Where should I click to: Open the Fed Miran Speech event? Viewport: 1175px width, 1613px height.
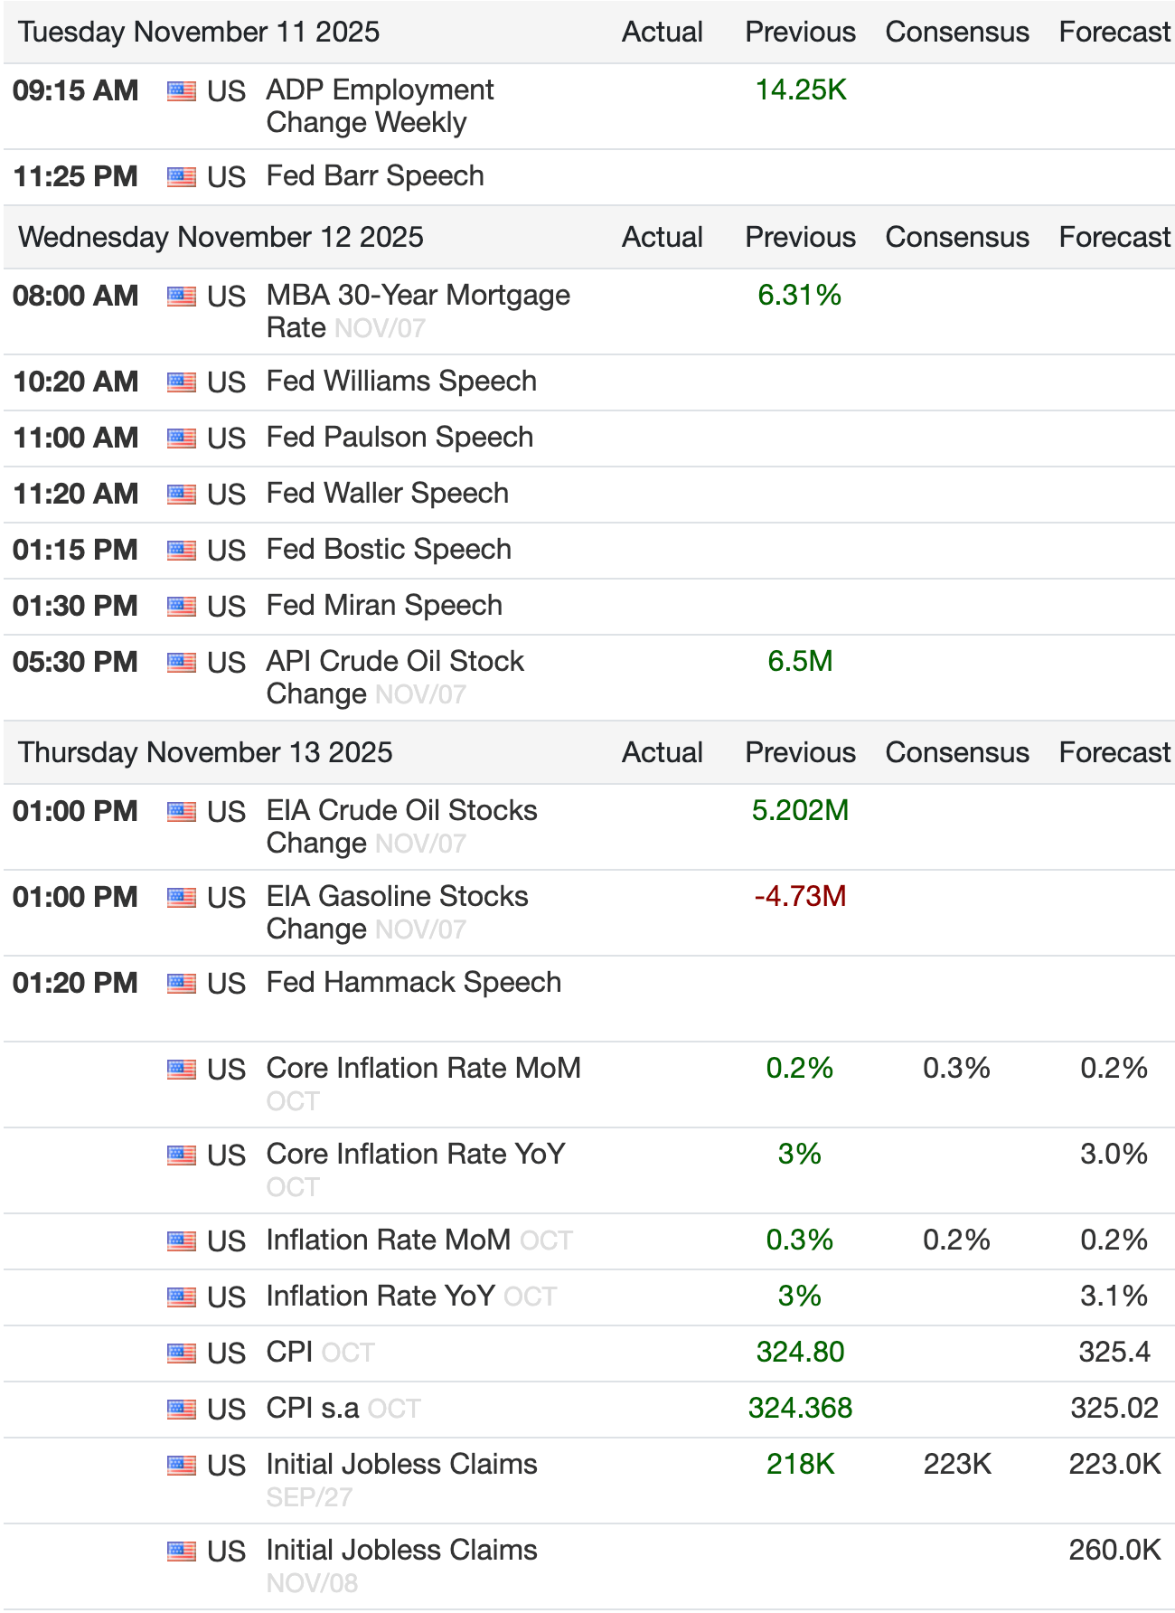point(384,606)
